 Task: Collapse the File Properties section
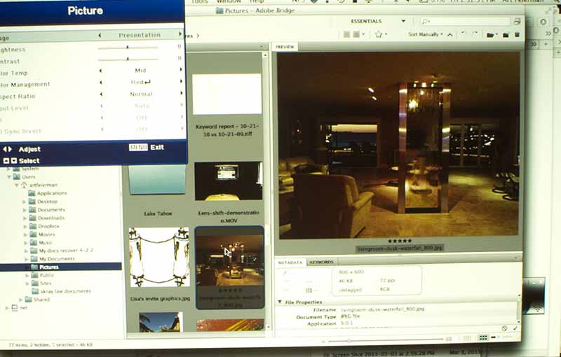point(280,302)
